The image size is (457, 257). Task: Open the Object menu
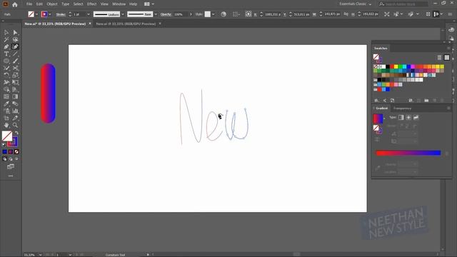point(52,4)
